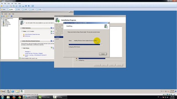
Task: Switch to Camtasia Studio taskbar button
Action: click(45, 97)
